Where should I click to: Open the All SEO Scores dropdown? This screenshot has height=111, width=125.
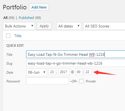tap(104, 26)
